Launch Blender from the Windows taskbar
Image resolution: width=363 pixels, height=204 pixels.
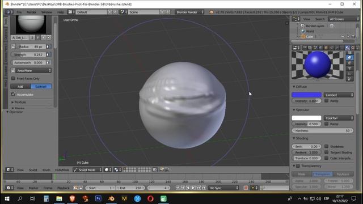(x=111, y=198)
